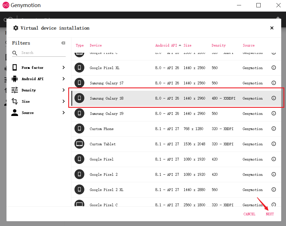Sort list by Device column
Image resolution: width=286 pixels, height=226 pixels.
coord(96,45)
